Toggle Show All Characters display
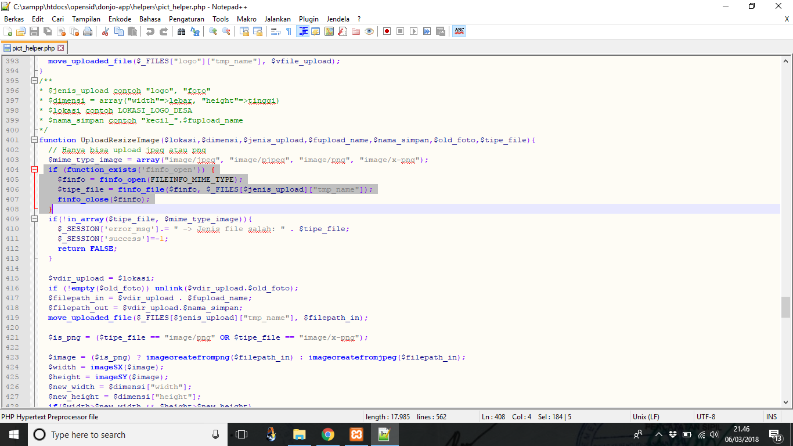This screenshot has width=793, height=446. [x=289, y=31]
